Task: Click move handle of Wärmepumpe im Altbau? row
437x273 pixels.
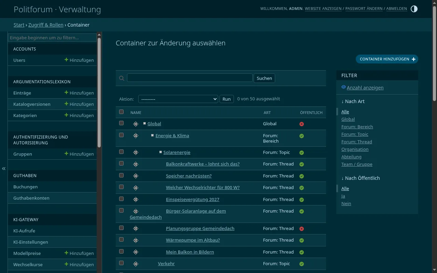Action: coord(136,240)
